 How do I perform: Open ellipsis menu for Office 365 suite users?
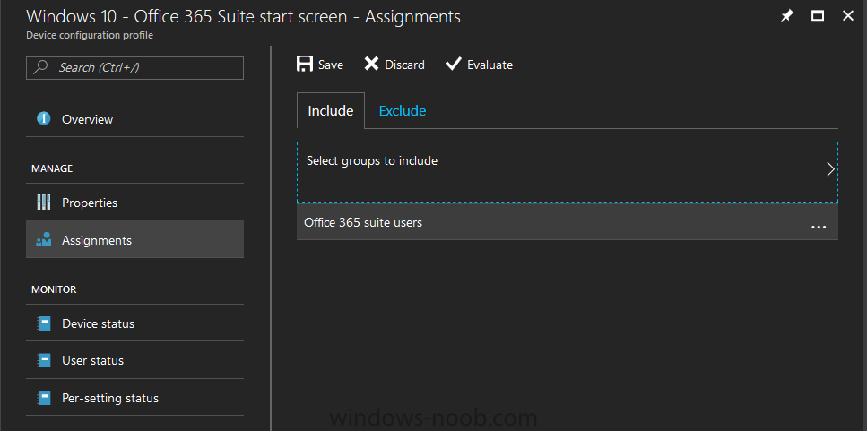(819, 227)
